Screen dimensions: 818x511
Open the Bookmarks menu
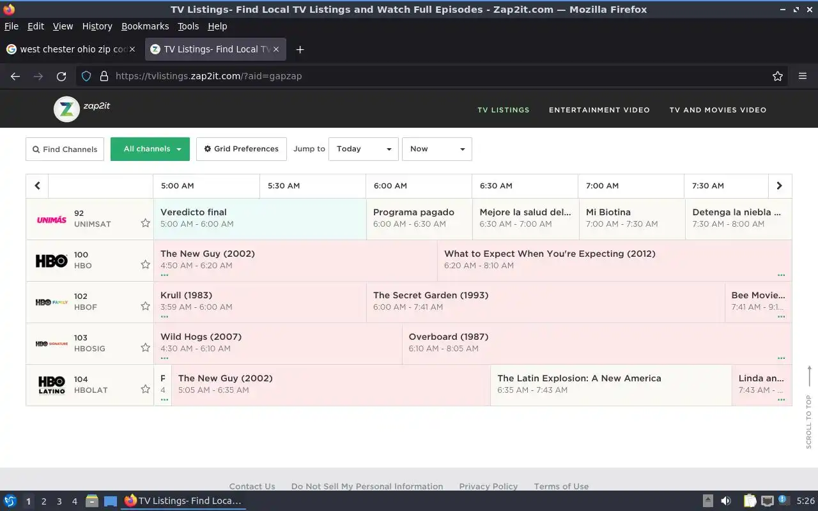145,26
